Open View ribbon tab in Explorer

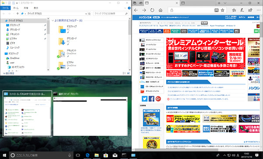(x=36, y=8)
